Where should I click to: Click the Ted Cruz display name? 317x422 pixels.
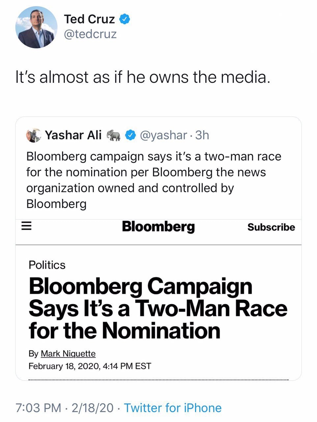click(x=89, y=19)
